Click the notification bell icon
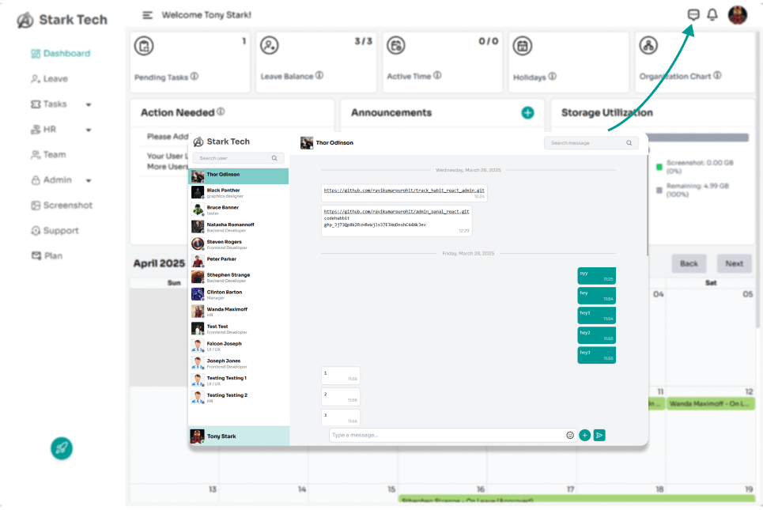Image resolution: width=763 pixels, height=510 pixels. coord(712,15)
